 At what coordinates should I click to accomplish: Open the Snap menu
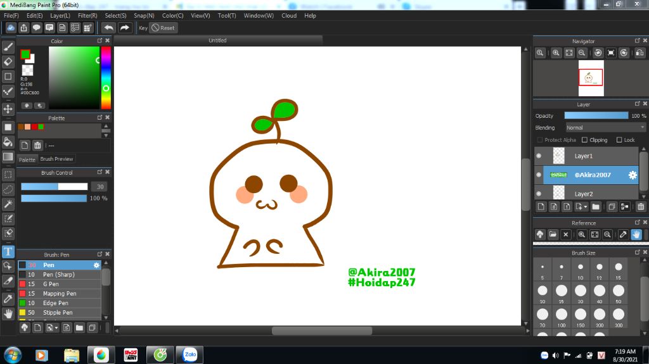pos(144,15)
